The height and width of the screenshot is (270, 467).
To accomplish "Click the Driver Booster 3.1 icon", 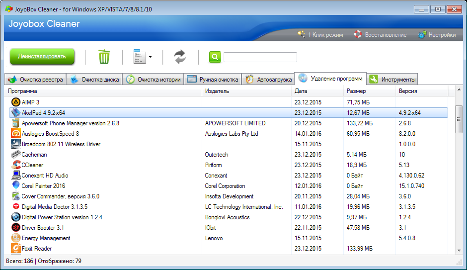I will tap(15, 228).
